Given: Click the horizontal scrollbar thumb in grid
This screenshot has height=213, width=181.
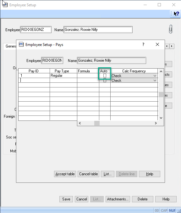Looking at the screenshot, I should pos(97,123).
